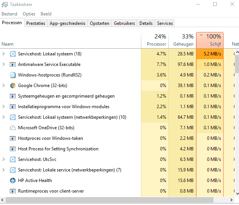Expand the Google Chrome process group

coord(4,86)
